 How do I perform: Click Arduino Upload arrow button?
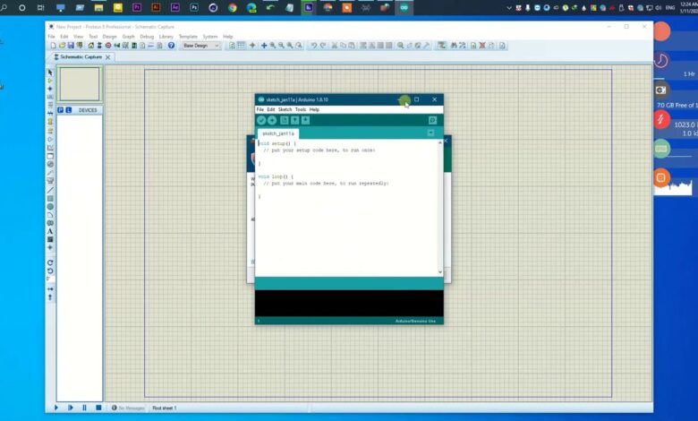[272, 120]
